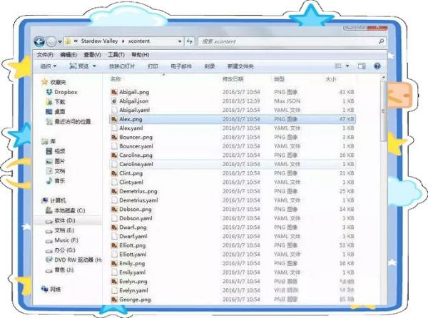The width and height of the screenshot is (428, 318).
Task: Open the 工具(T) menu
Action: click(x=116, y=55)
